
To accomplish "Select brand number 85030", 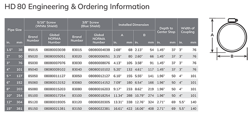I will pyautogui.click(x=33, y=63).
